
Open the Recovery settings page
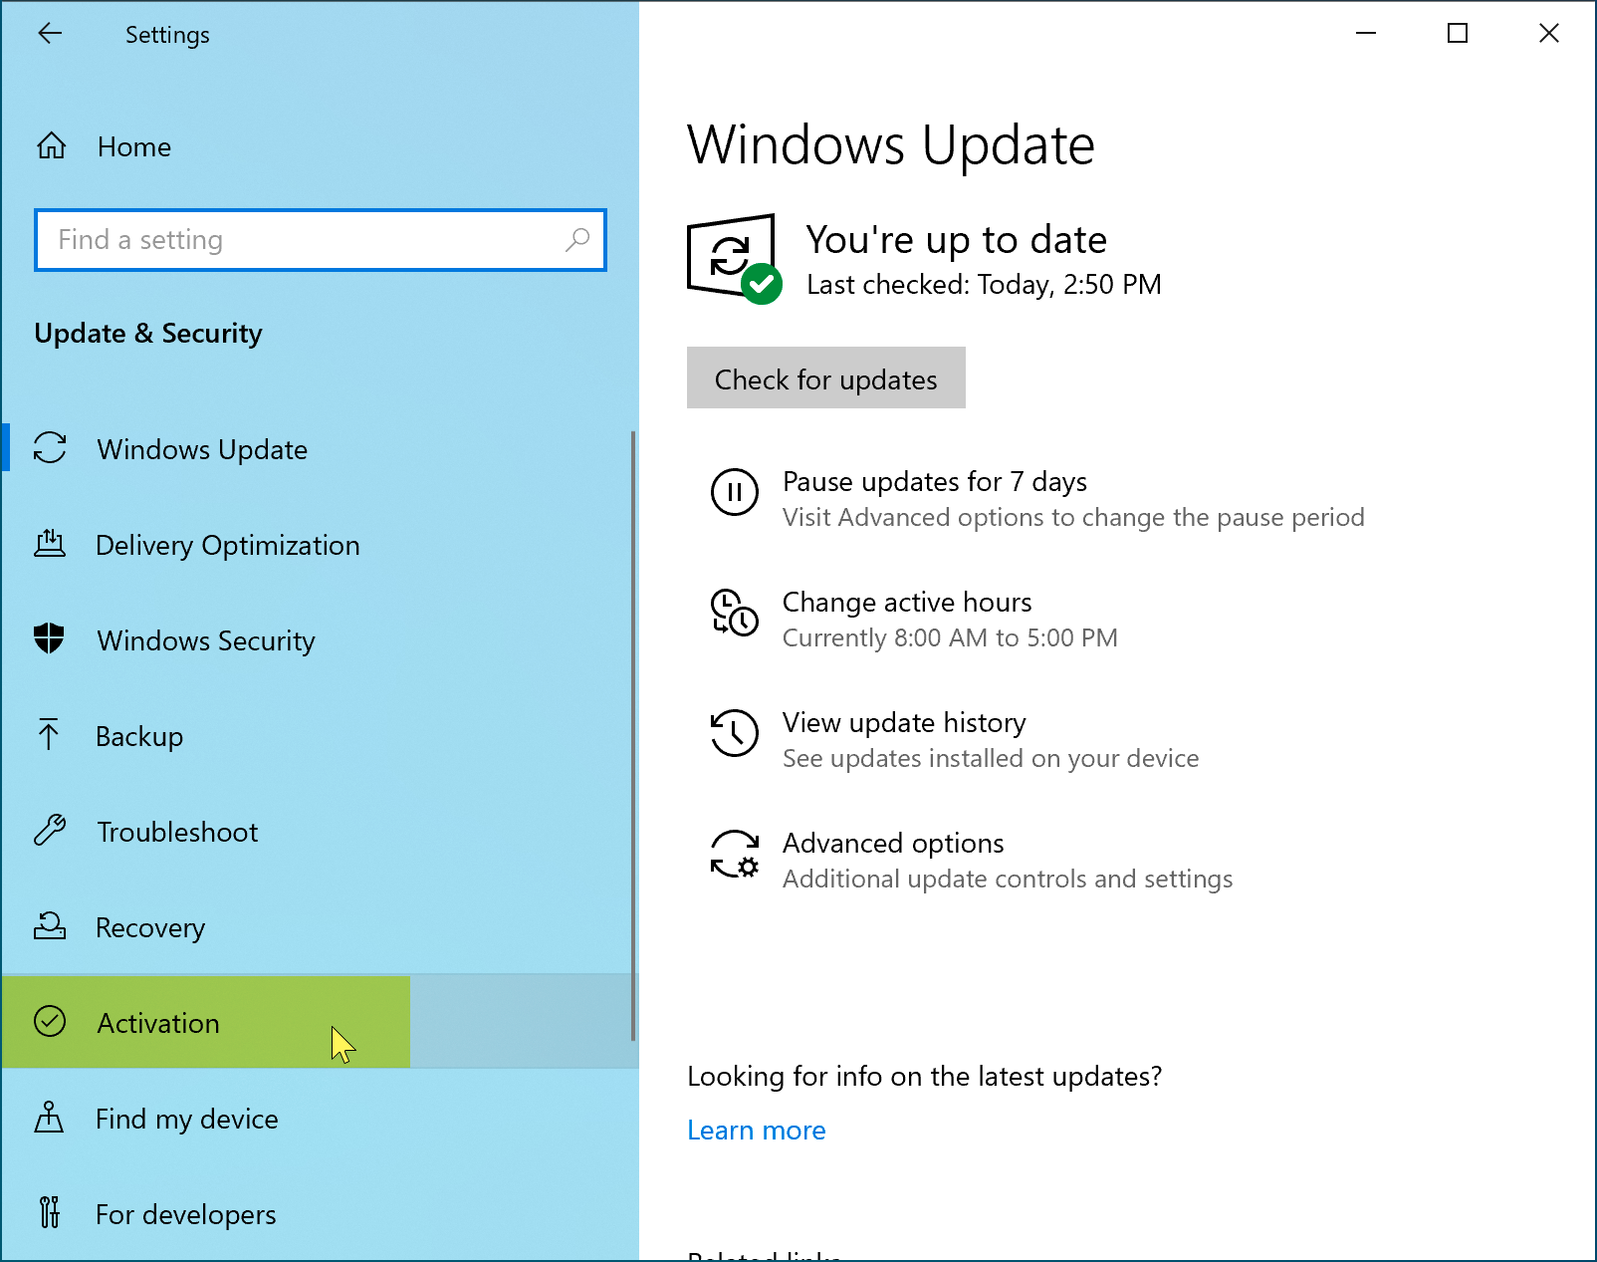(150, 927)
